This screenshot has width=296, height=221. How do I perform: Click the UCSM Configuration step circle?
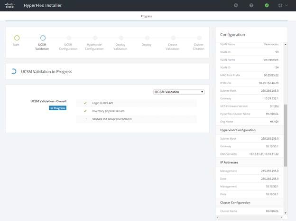tap(69, 38)
